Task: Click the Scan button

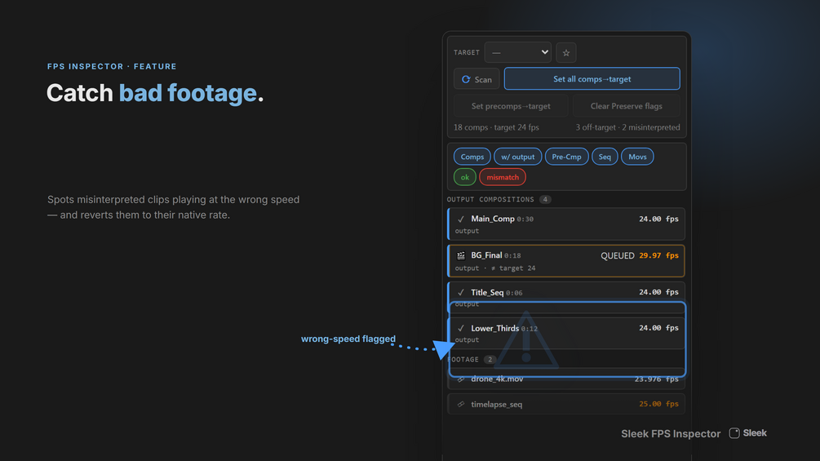Action: 476,79
